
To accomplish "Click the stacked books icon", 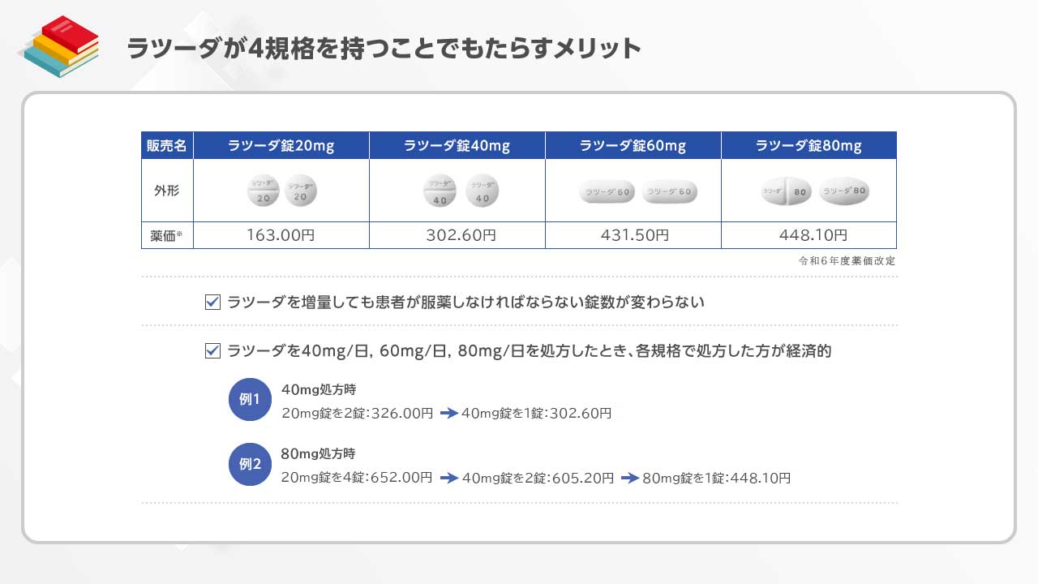I will [x=58, y=47].
